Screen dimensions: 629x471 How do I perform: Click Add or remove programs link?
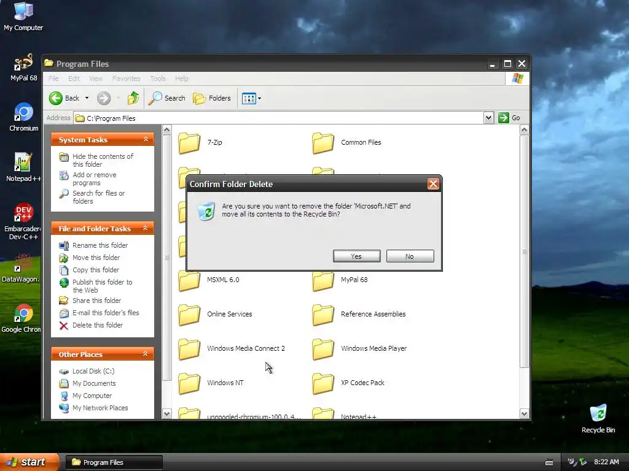click(94, 178)
